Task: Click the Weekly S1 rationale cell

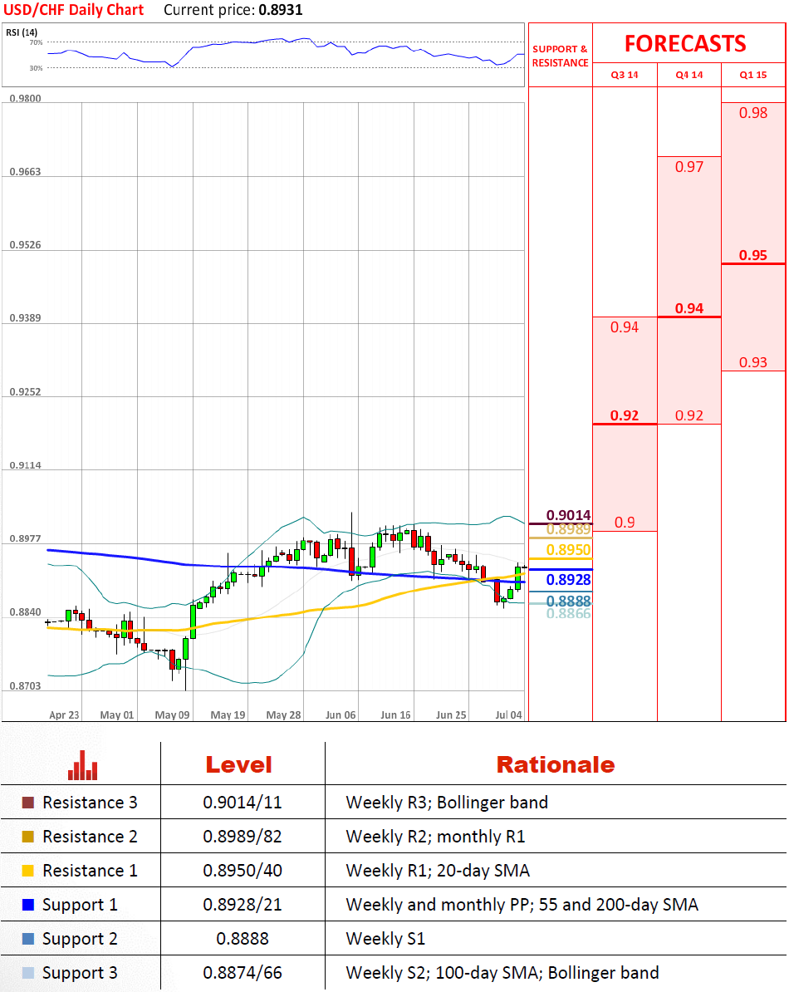Action: coord(385,939)
